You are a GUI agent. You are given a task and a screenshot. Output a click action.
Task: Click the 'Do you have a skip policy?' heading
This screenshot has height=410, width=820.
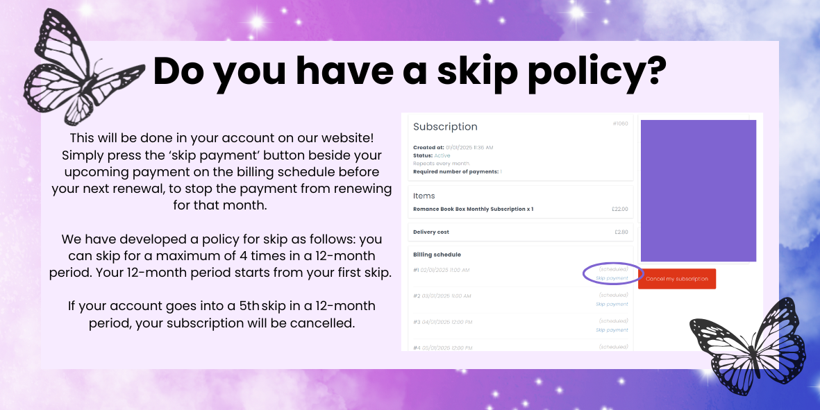(410, 71)
